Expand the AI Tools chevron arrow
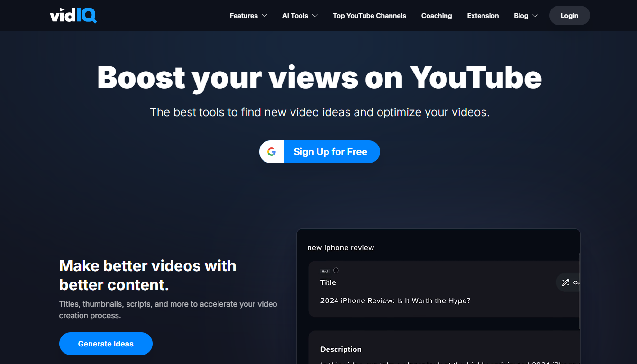The width and height of the screenshot is (637, 364). click(x=315, y=16)
